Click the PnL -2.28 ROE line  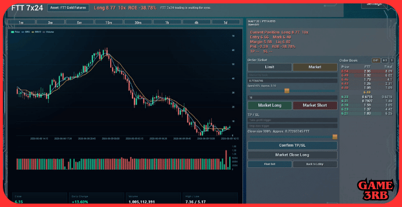tap(273, 47)
